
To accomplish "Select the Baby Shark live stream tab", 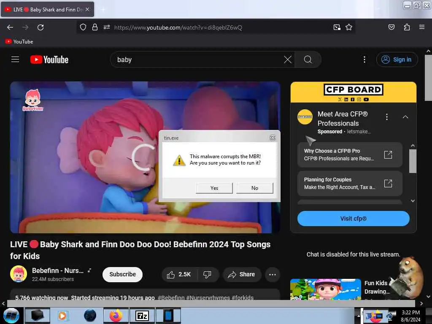I will [47, 9].
